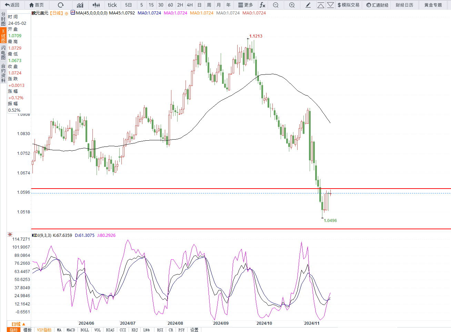Open 汇通财经 link
This screenshot has width=451, height=332.
tap(377, 5)
